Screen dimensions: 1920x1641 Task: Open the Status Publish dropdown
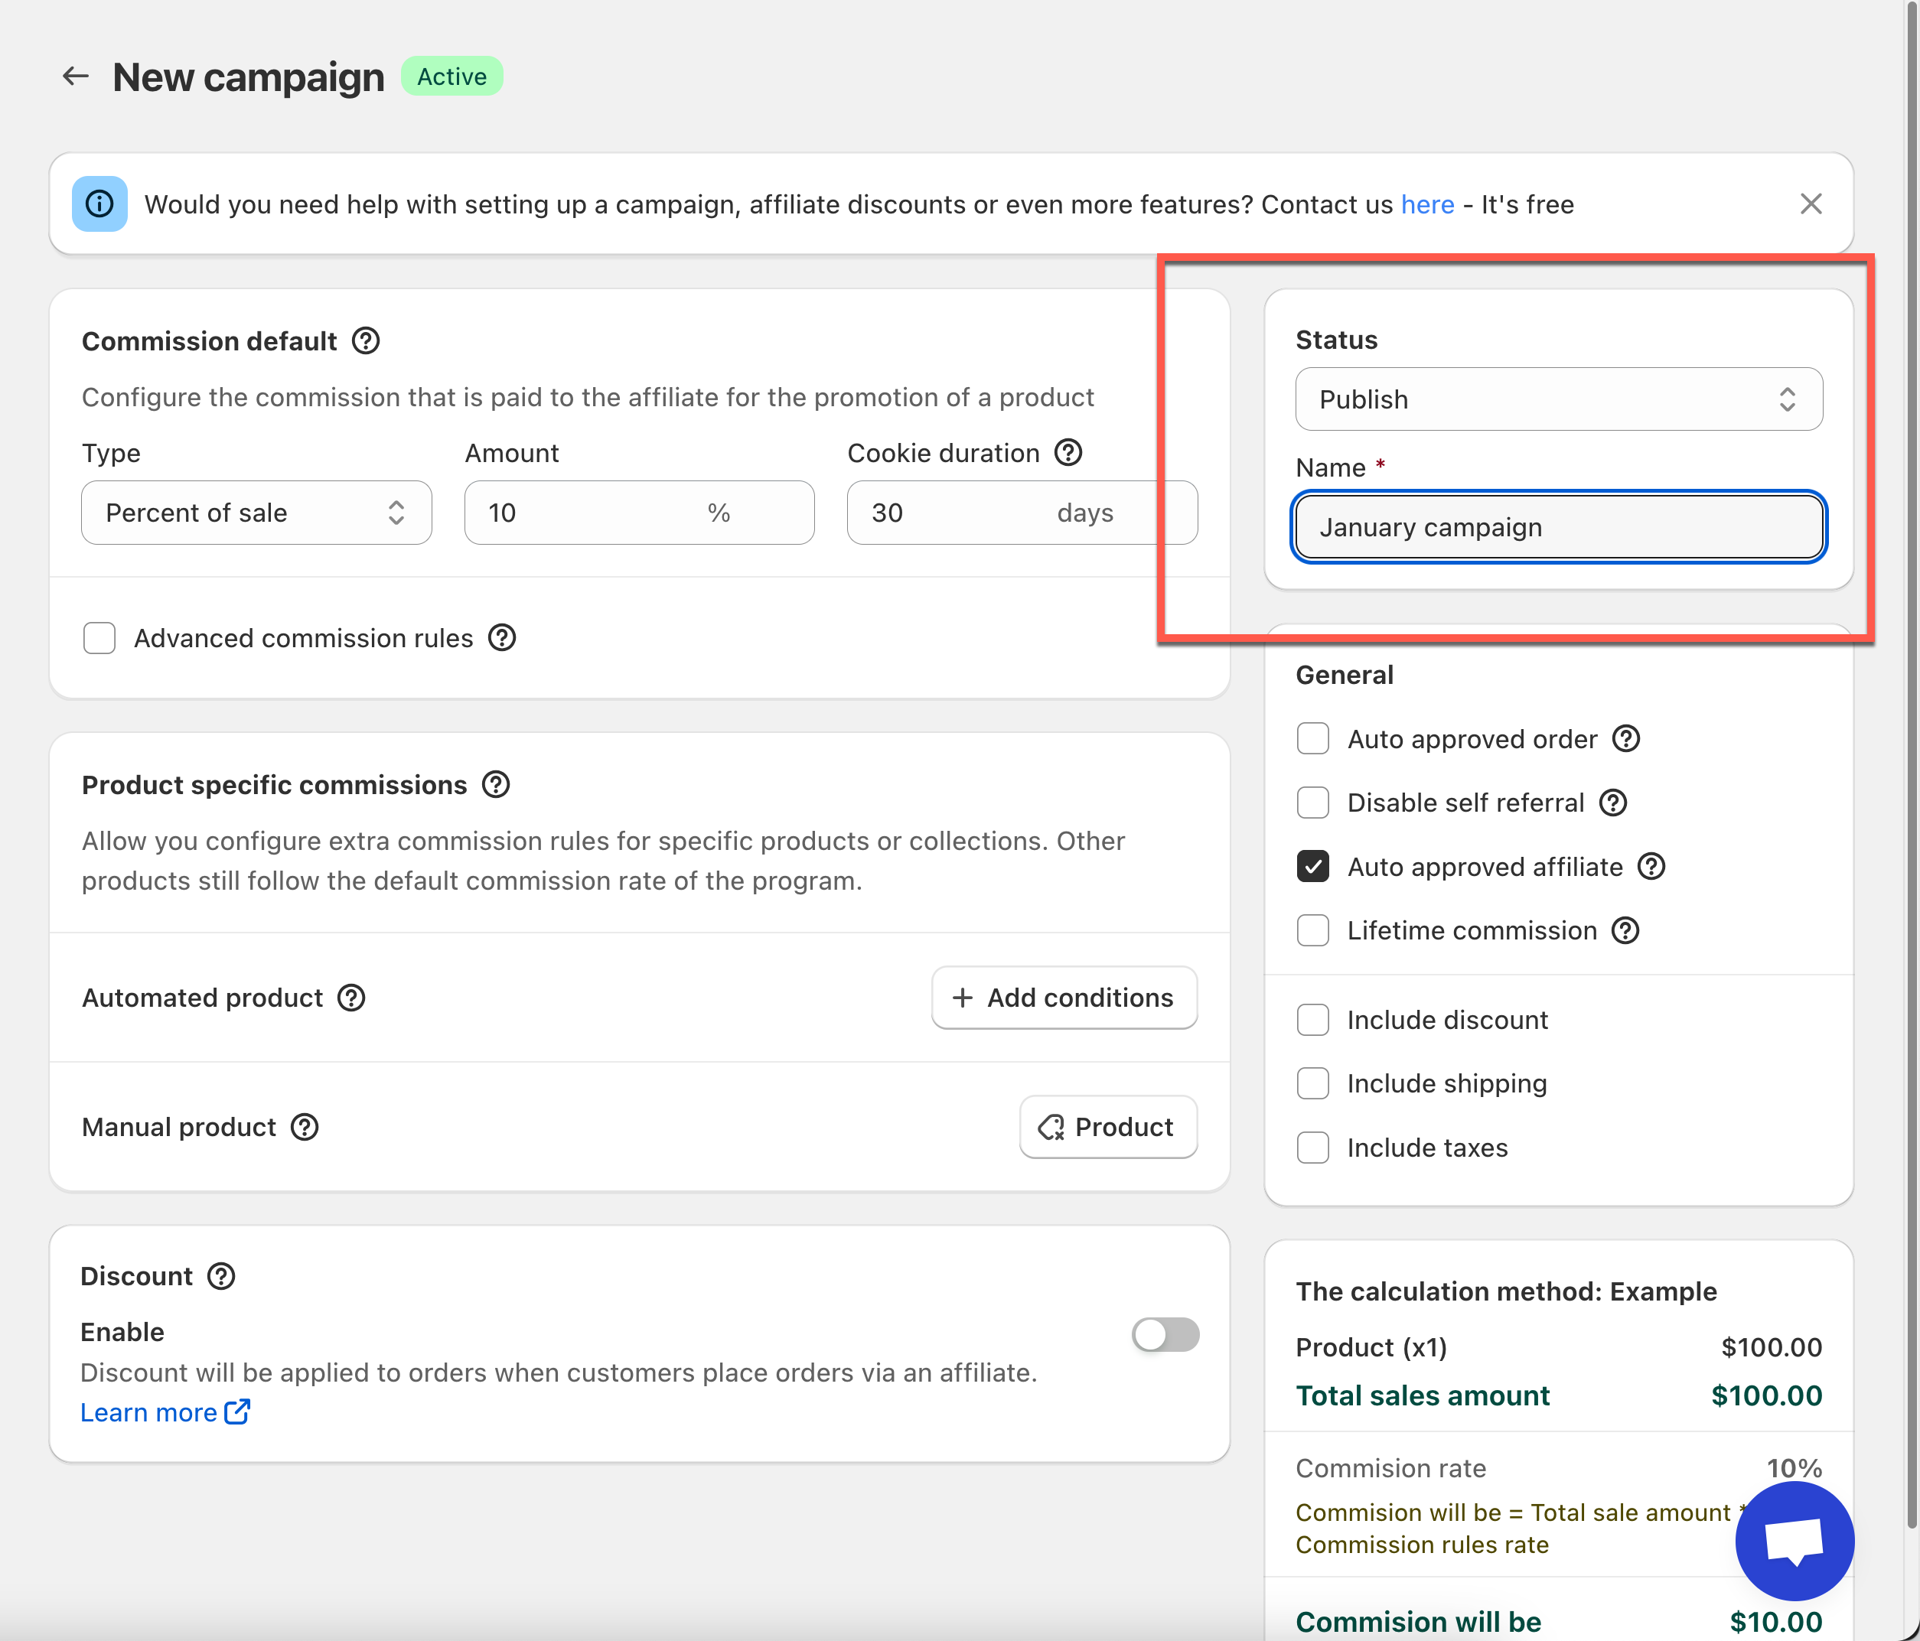[x=1559, y=399]
